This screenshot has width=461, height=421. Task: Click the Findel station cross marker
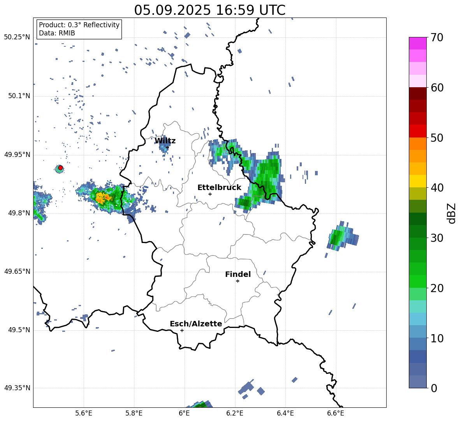(238, 281)
